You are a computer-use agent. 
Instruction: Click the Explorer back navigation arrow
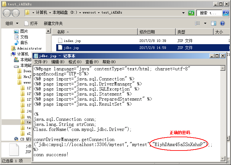(7, 13)
